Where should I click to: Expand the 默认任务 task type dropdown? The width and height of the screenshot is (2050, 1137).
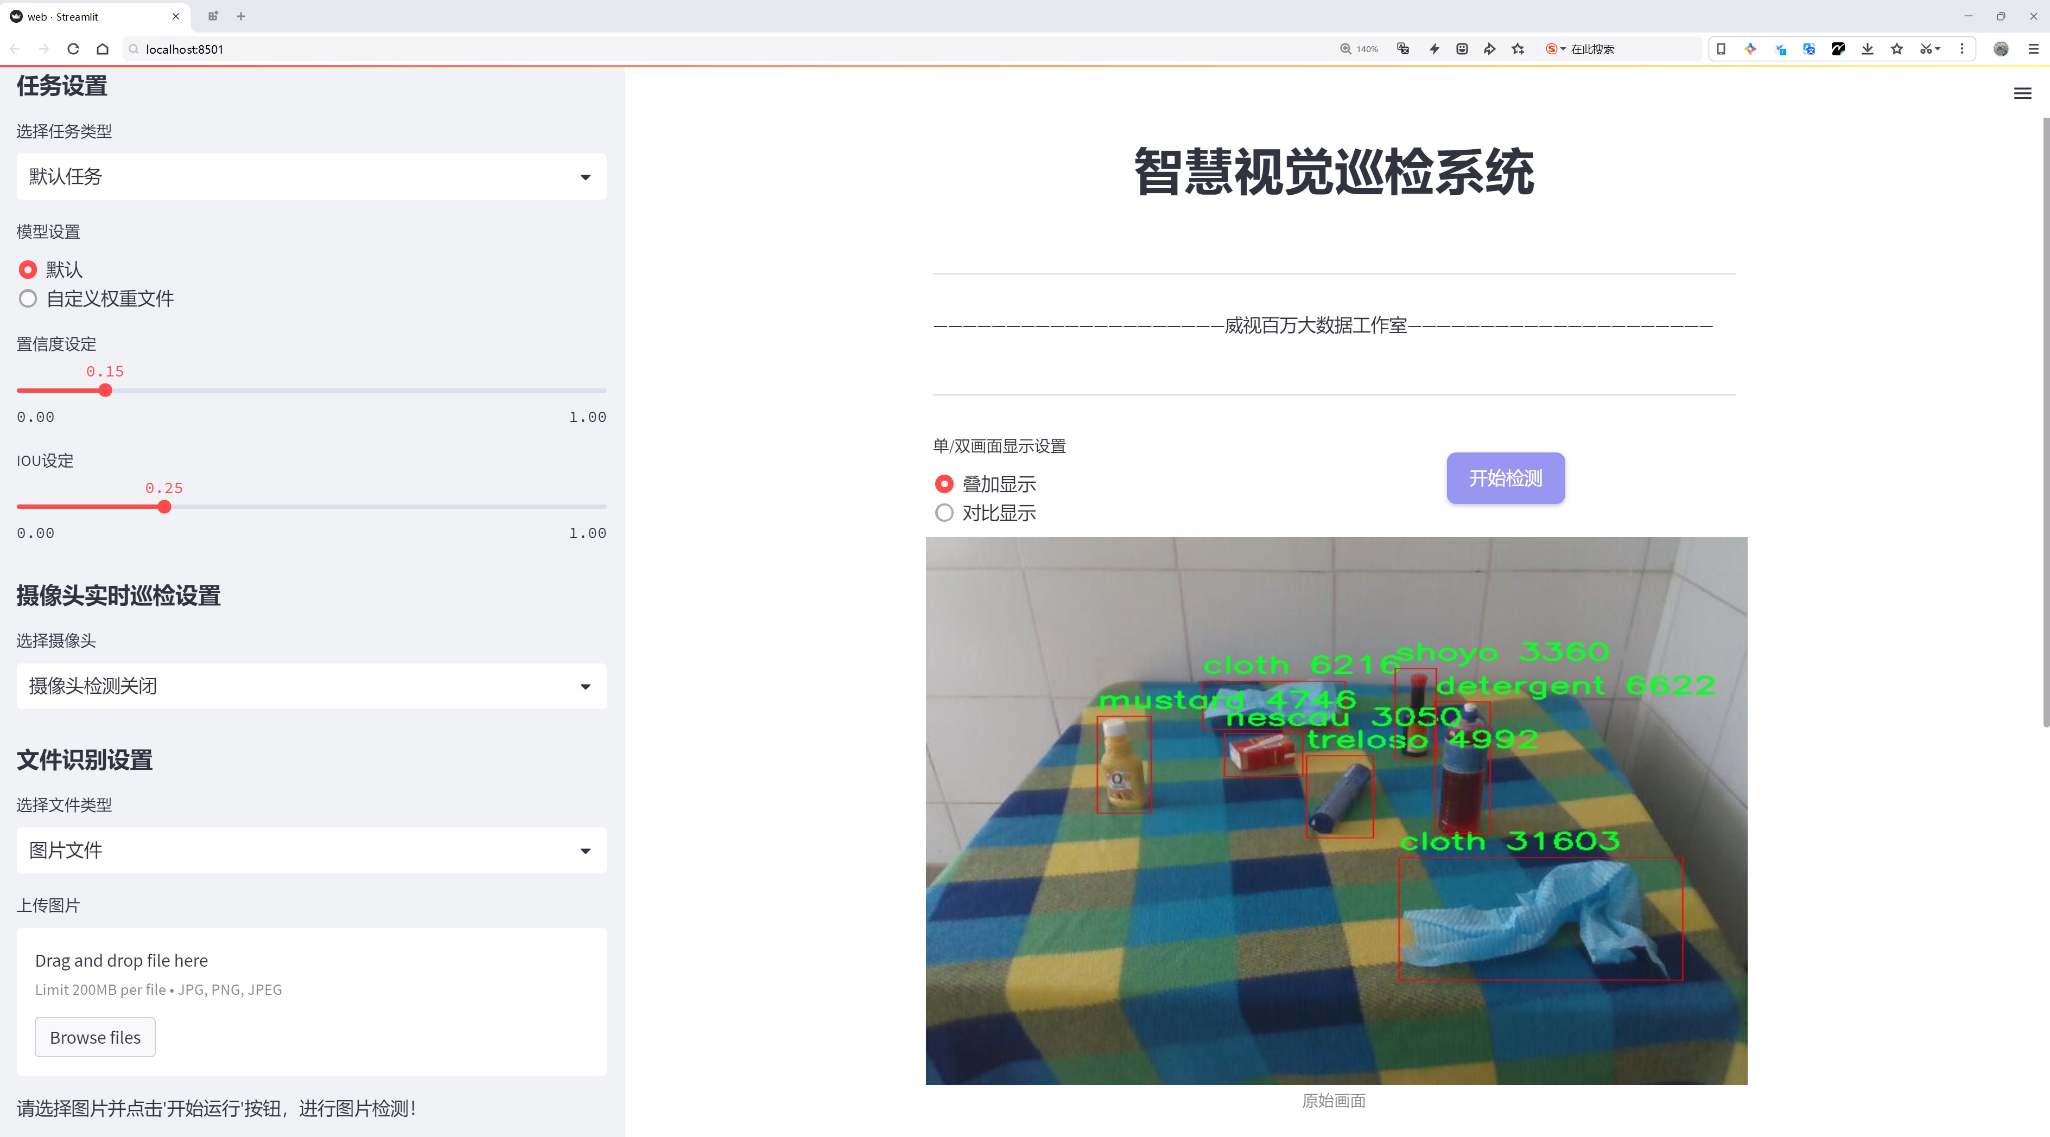tap(311, 176)
